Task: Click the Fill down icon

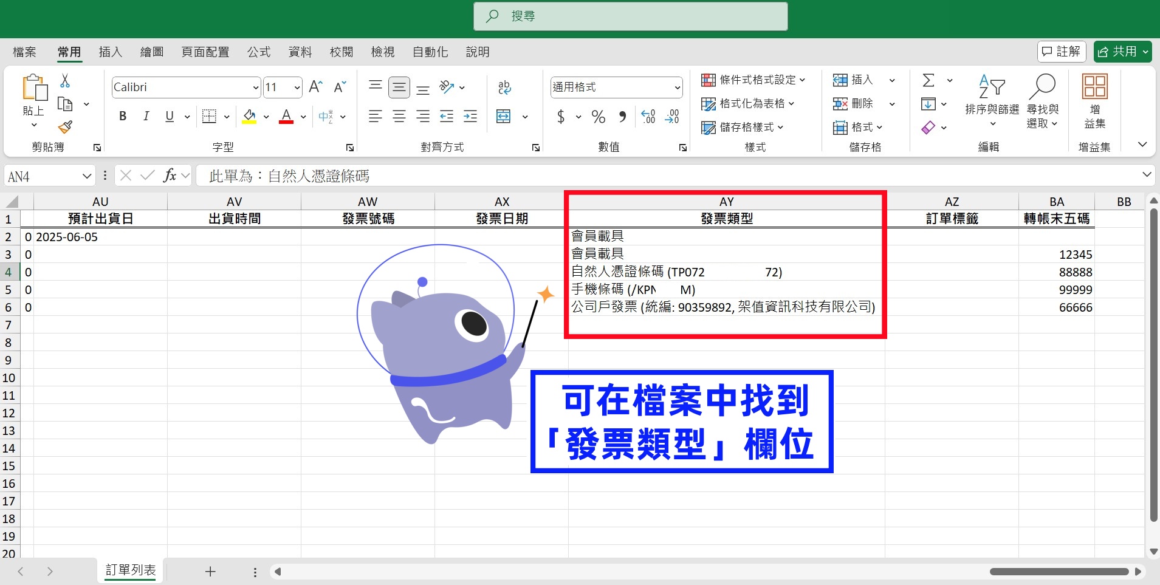Action: point(928,104)
